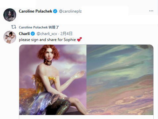
Task: Click the text 'please sign and share for Sophie'
Action: coord(47,40)
